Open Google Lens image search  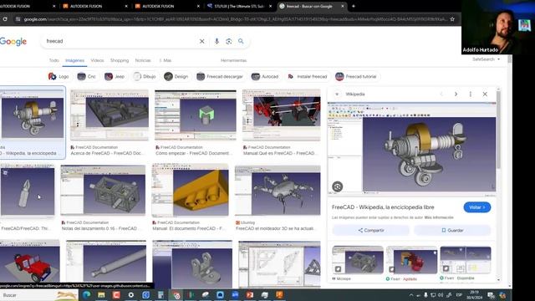228,41
